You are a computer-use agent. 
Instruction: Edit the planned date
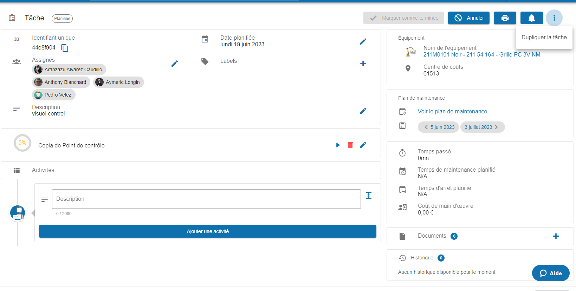(363, 41)
